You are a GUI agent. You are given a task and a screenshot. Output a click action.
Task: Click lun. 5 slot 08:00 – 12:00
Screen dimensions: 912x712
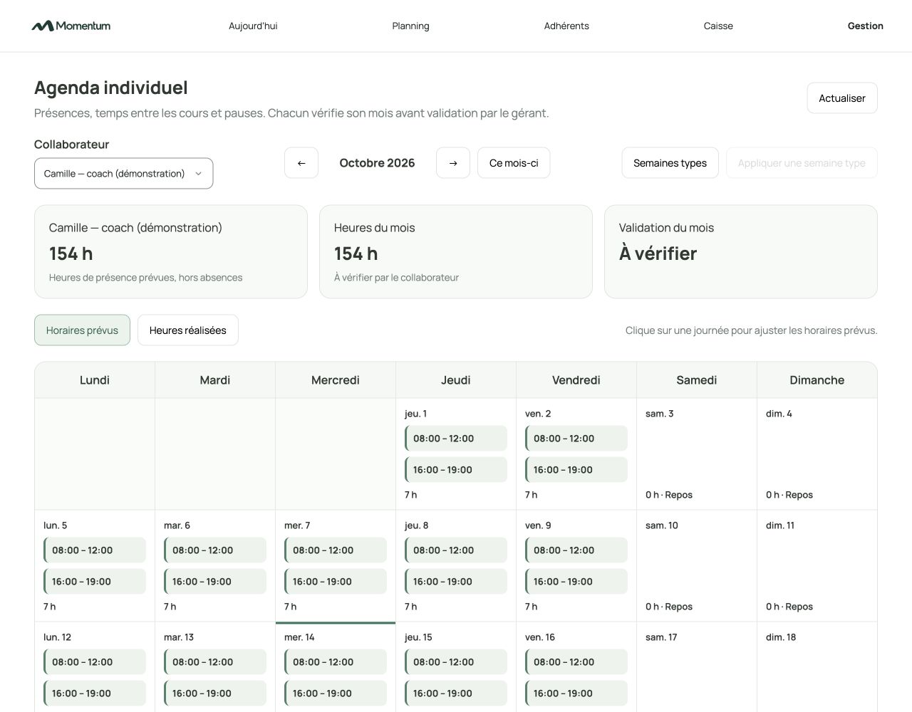(95, 550)
